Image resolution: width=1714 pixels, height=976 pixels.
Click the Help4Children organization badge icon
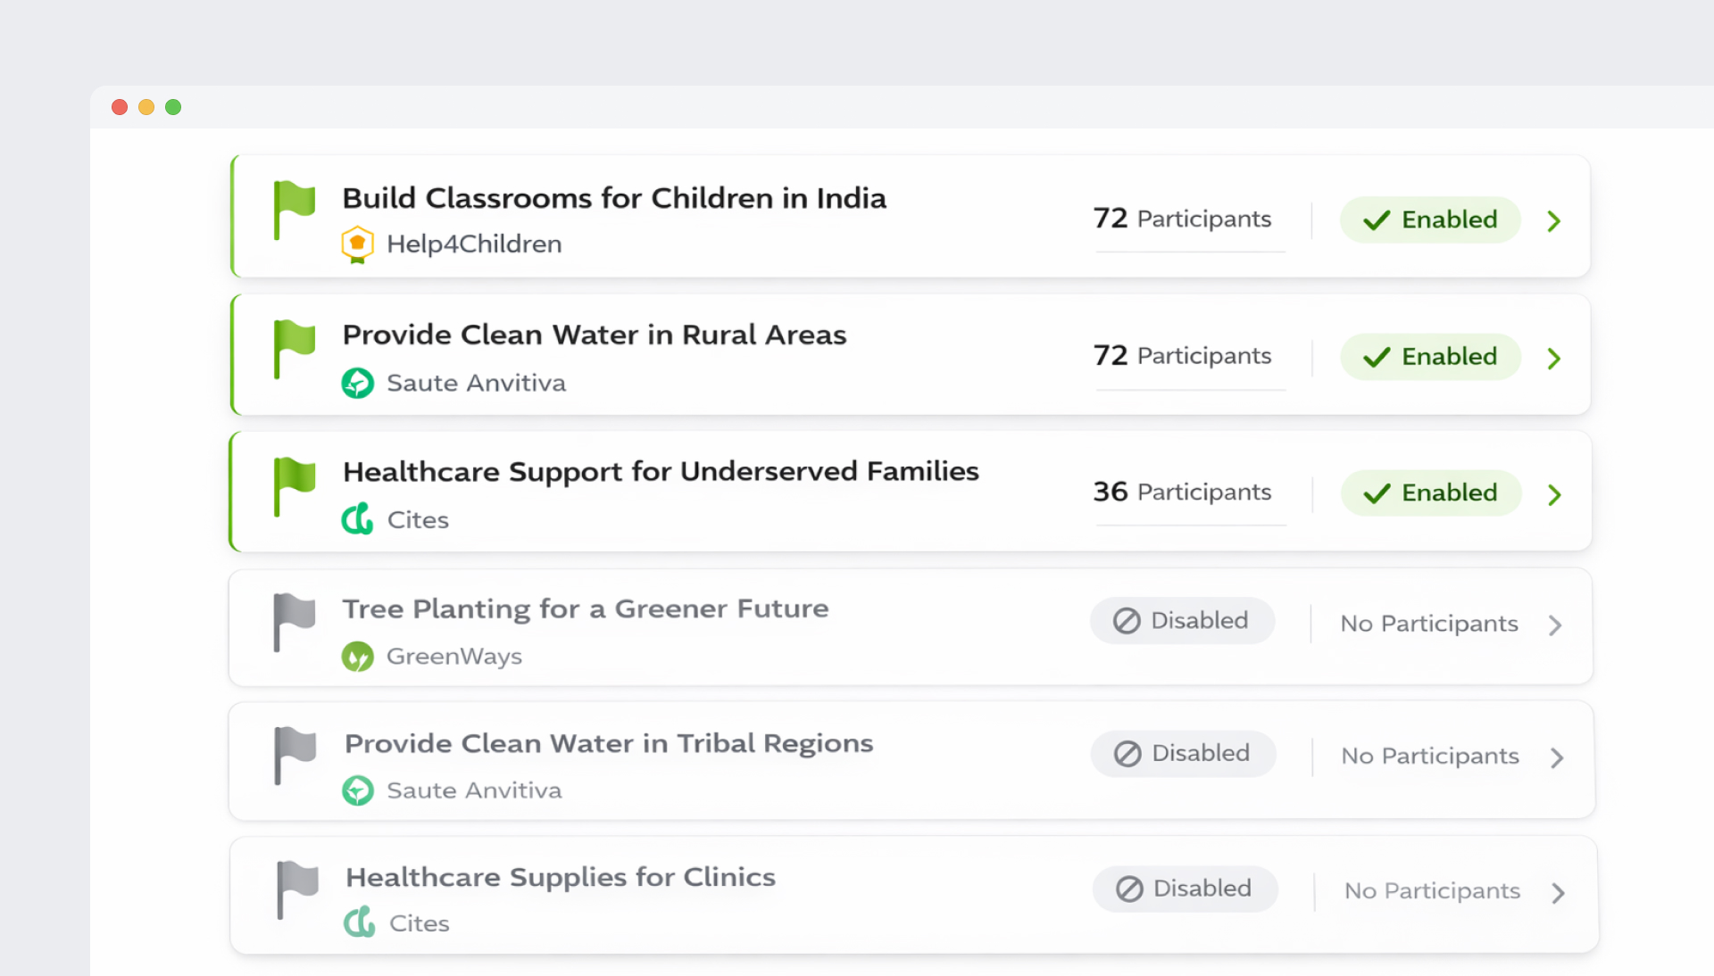[x=357, y=244]
